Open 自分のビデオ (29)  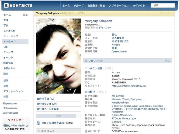[47, 104]
